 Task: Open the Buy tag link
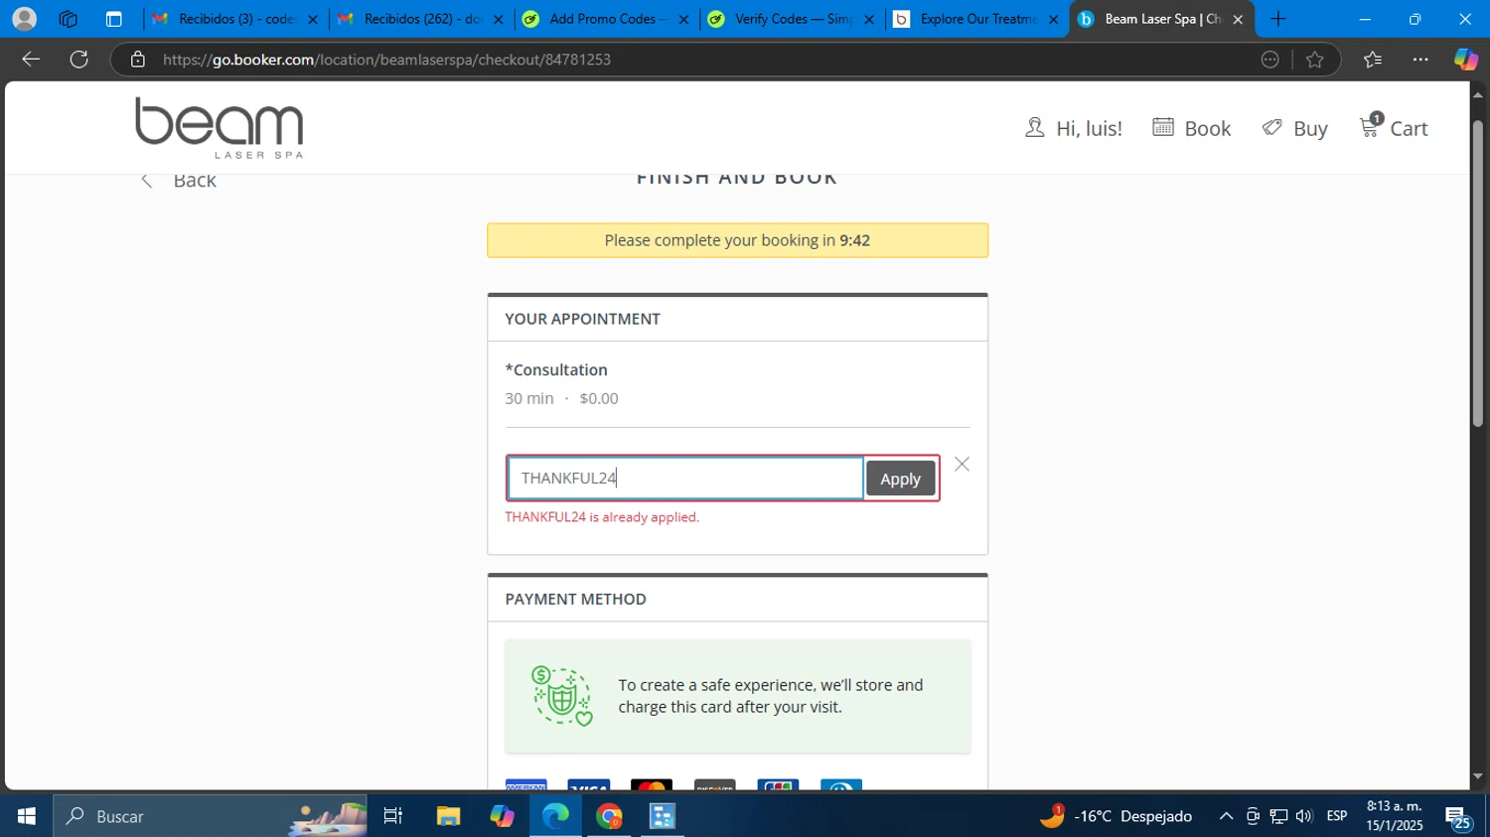point(1294,128)
